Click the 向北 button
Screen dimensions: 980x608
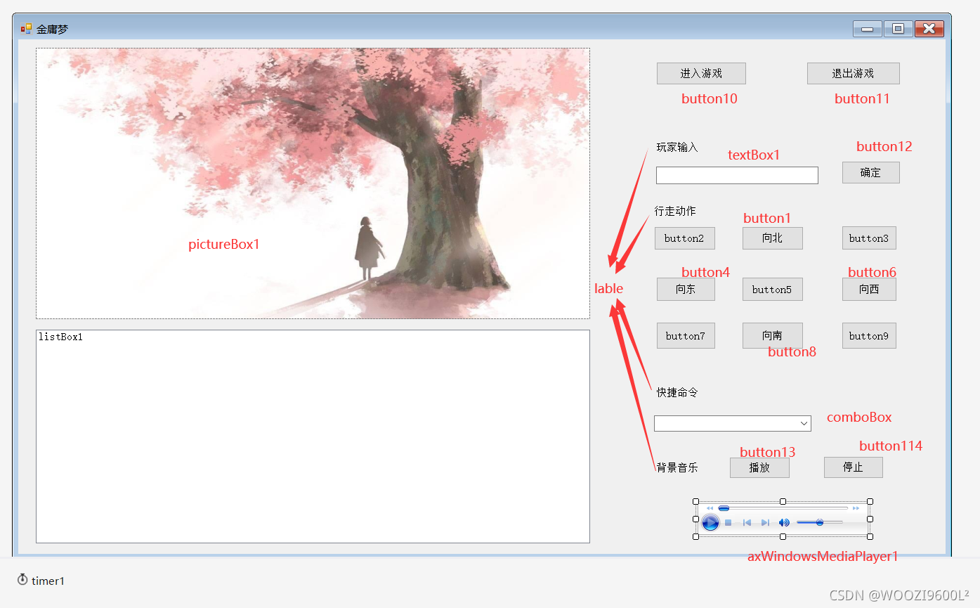[772, 238]
